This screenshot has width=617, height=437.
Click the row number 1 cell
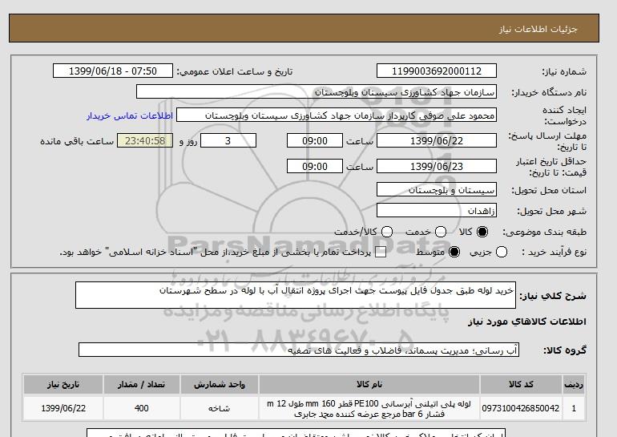(x=574, y=408)
